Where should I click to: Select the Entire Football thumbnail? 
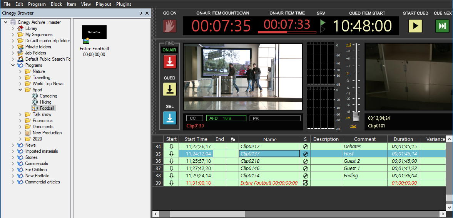[x=94, y=33]
